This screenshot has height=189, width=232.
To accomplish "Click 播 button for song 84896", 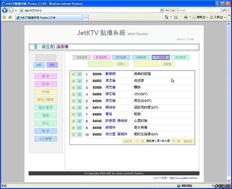I will [x=73, y=94].
